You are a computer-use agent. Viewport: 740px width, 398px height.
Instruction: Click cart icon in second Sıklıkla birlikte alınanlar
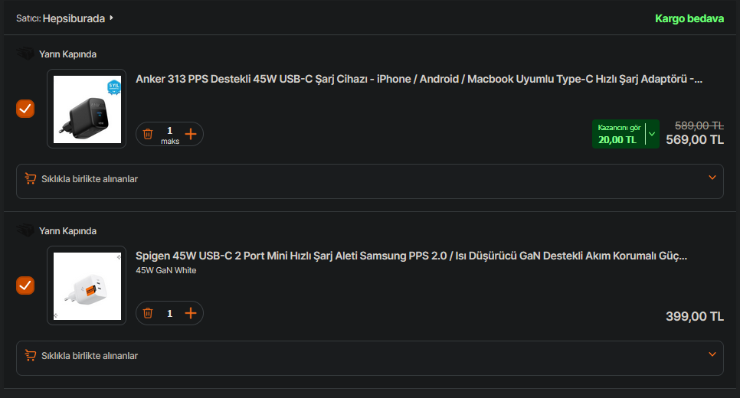[x=31, y=356]
